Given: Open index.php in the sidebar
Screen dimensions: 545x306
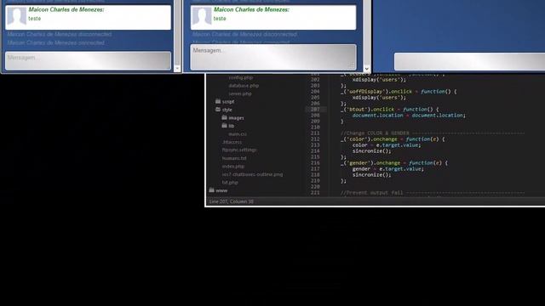Looking at the screenshot, I should [x=233, y=167].
